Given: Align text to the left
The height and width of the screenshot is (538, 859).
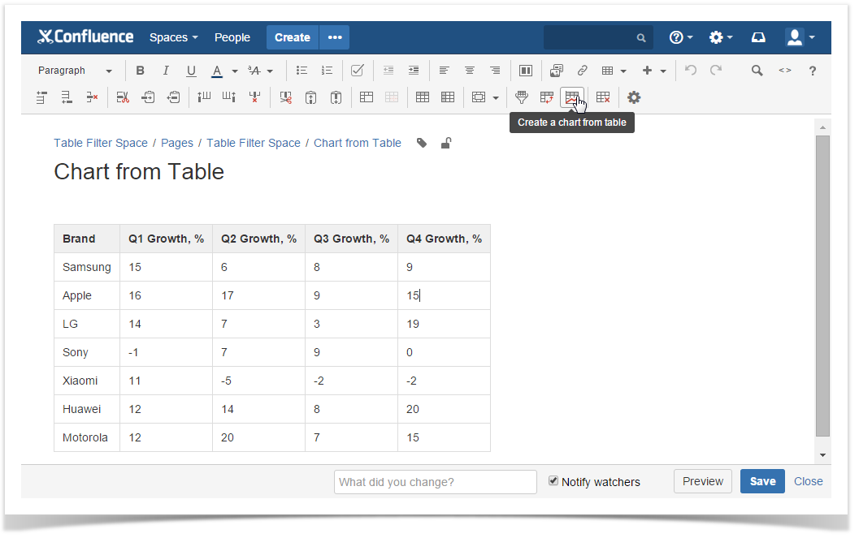Looking at the screenshot, I should pos(445,71).
